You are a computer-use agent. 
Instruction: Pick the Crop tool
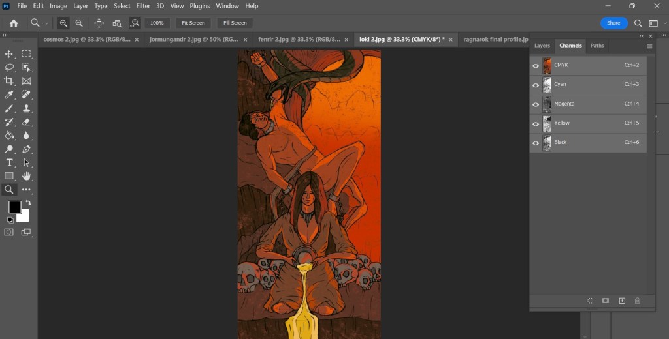pos(9,81)
